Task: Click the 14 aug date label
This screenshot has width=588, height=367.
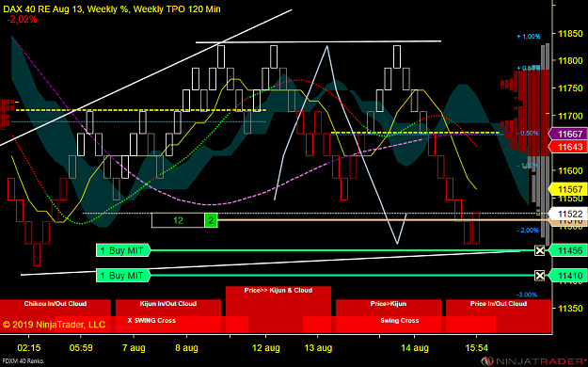Action: [414, 348]
